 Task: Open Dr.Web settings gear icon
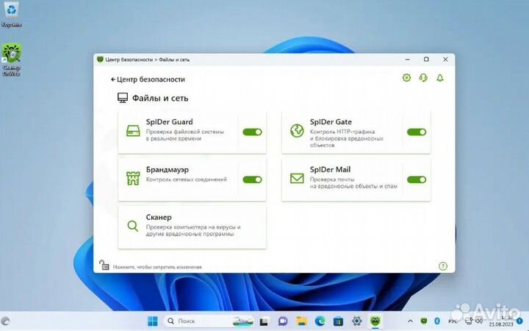tap(406, 78)
